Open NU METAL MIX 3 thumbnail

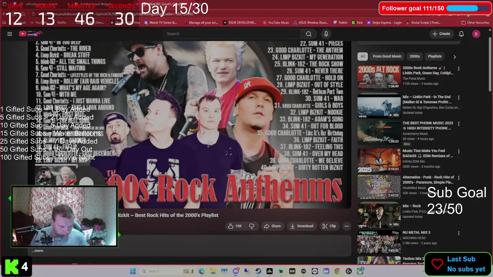[379, 242]
